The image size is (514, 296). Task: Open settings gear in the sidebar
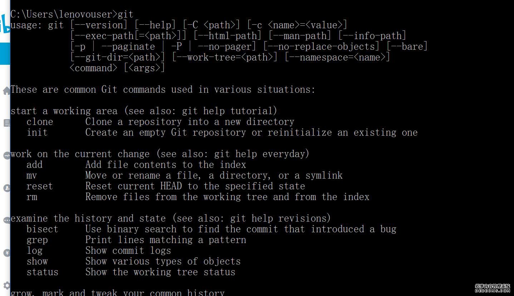click(x=6, y=285)
